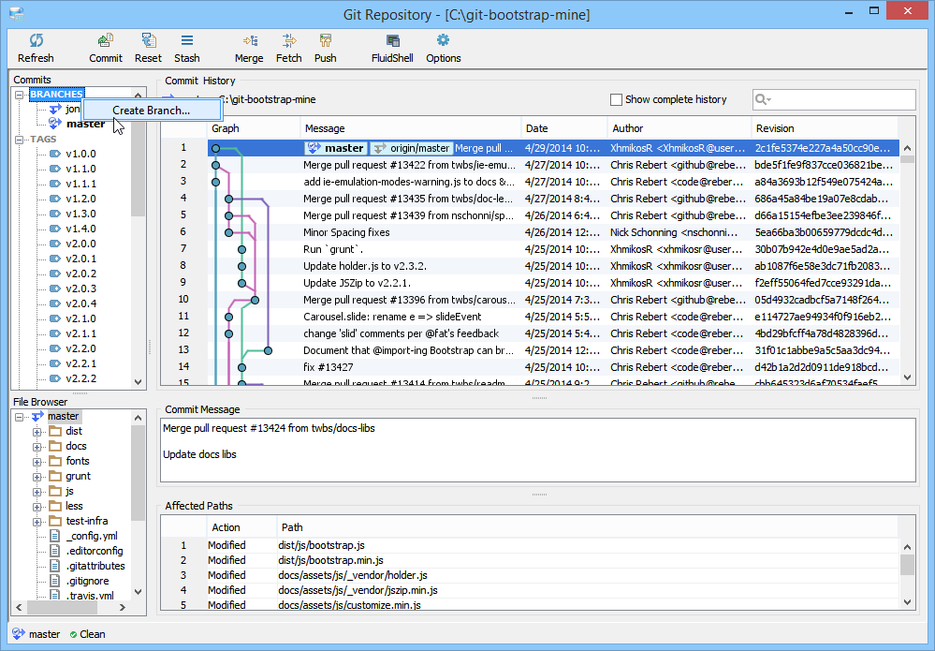Expand the docs folder in File Browser
Screen dimensions: 935x651
37,447
